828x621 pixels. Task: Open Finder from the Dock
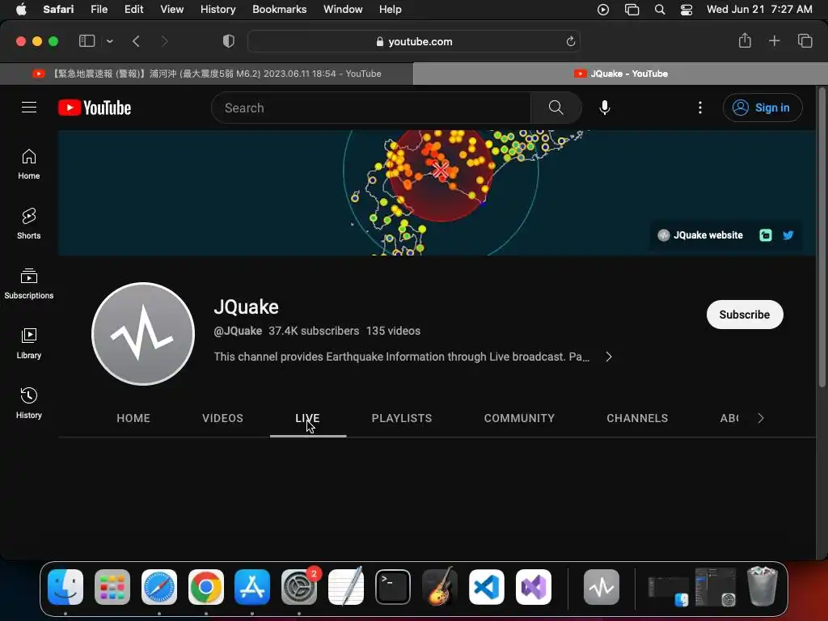pos(65,587)
